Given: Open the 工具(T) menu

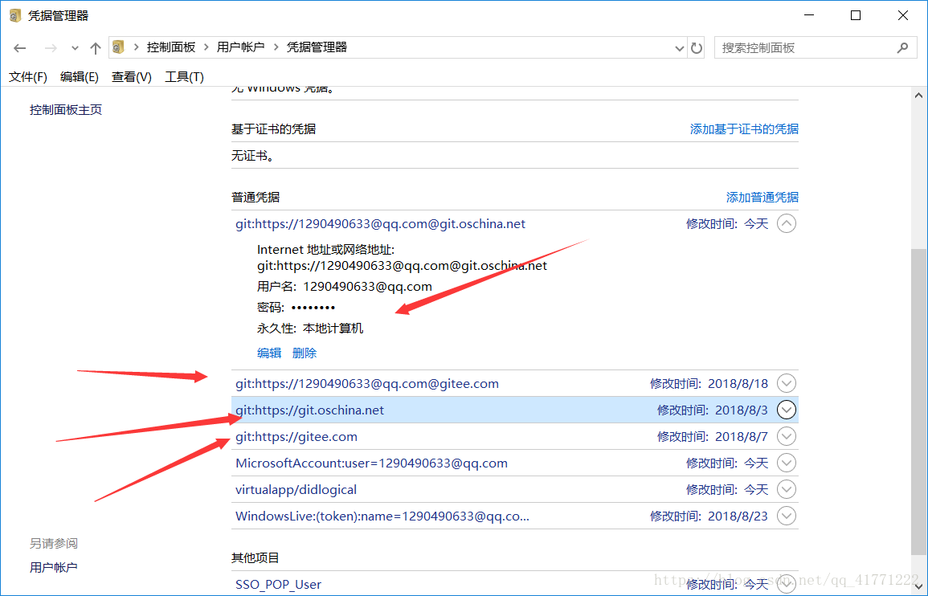Looking at the screenshot, I should click(184, 77).
